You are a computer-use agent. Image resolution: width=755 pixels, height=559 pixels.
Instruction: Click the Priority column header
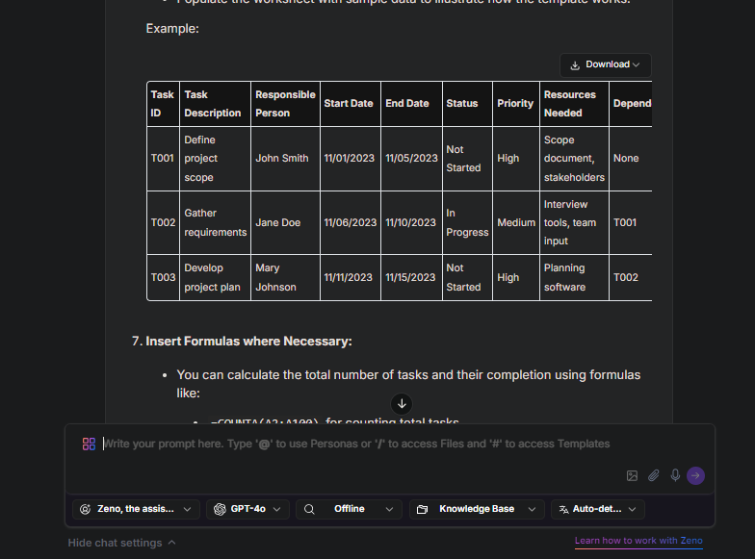[x=516, y=104]
